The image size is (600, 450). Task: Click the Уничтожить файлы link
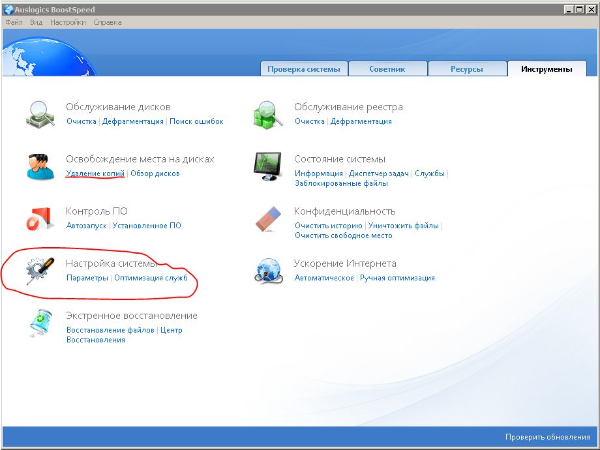[x=403, y=226]
